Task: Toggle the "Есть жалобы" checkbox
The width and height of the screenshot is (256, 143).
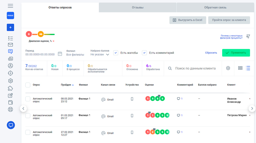Action: pos(116,53)
